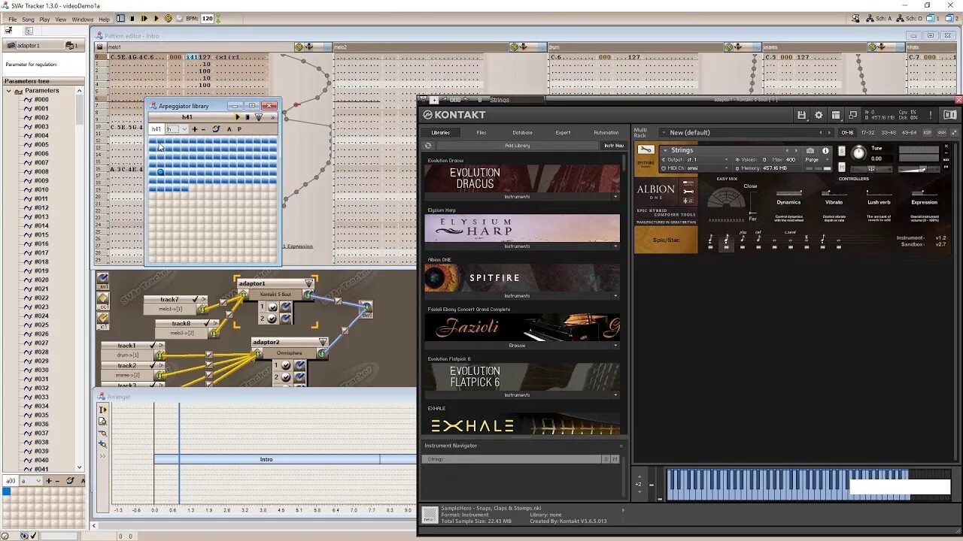Toggle the panel layout icon left of stop
This screenshot has height=541, width=963.
coord(120,18)
